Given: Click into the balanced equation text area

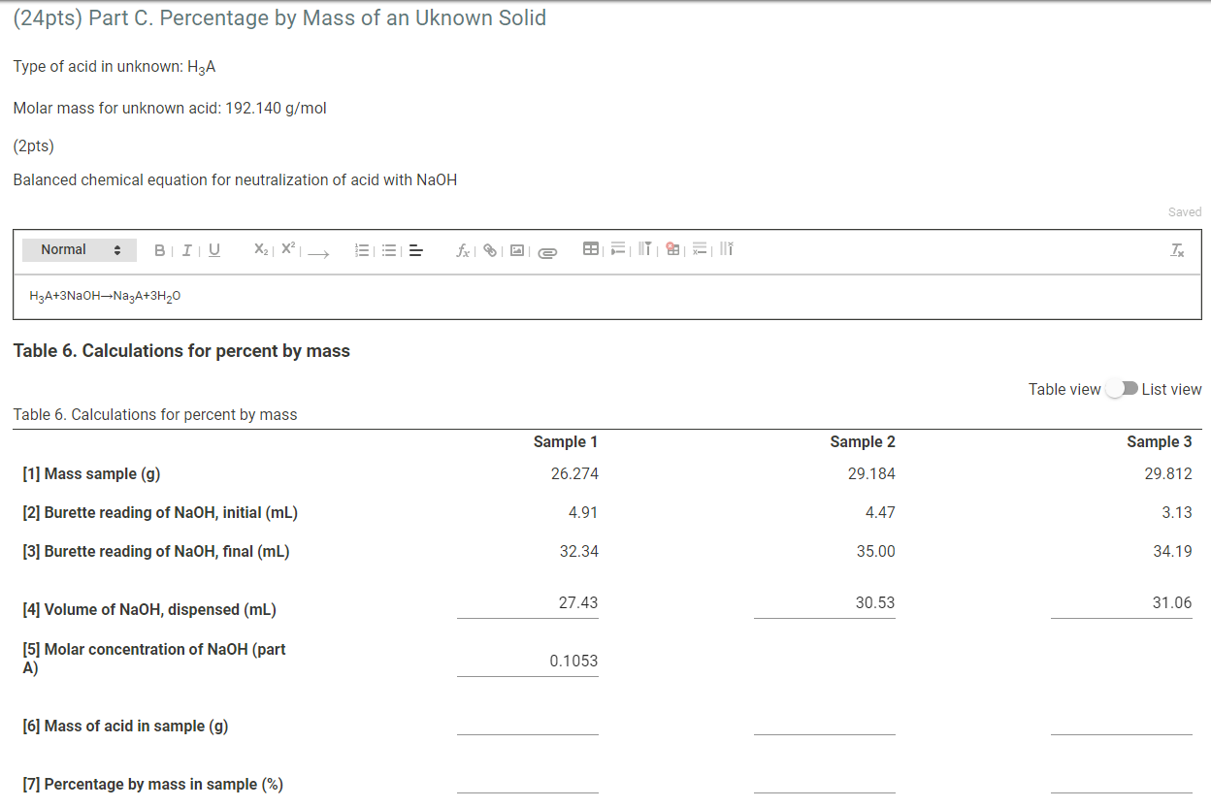Looking at the screenshot, I should tap(607, 297).
